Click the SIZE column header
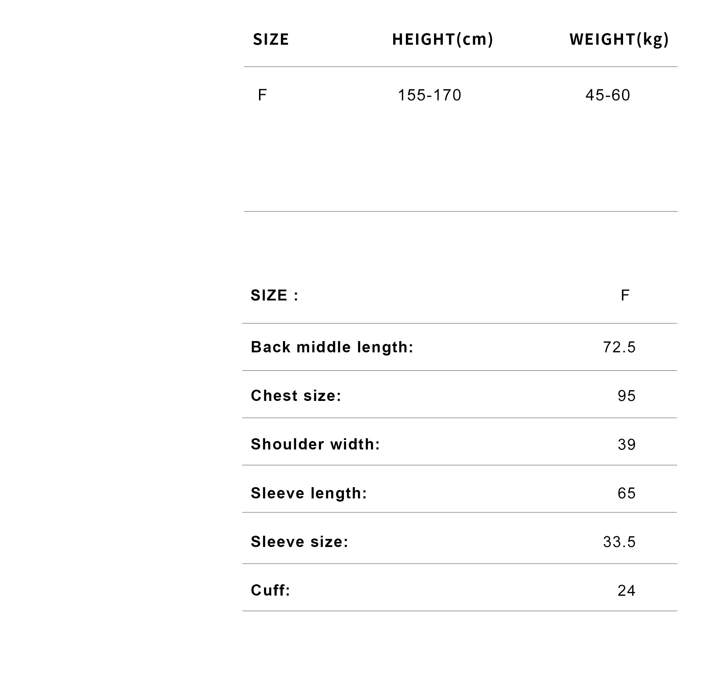 (x=271, y=39)
